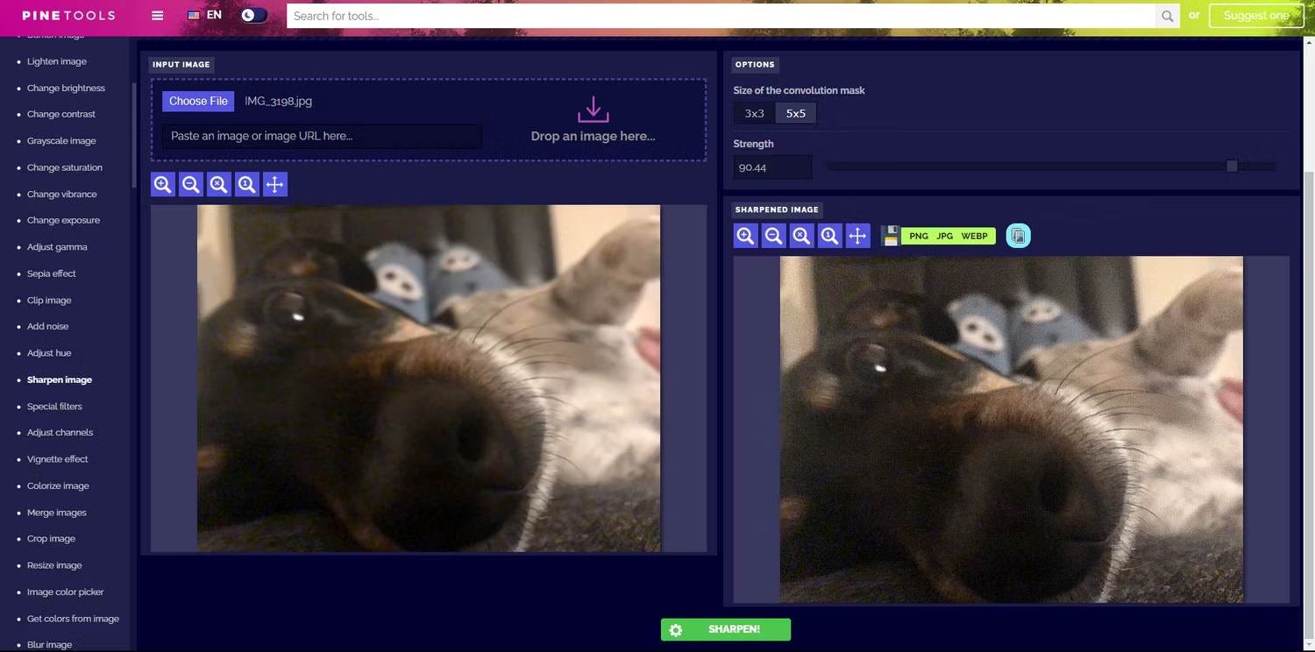
Task: Open Blur image tool in sidebar
Action: tap(49, 645)
